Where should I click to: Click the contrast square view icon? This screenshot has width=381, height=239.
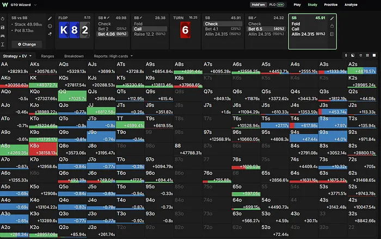click(x=353, y=55)
